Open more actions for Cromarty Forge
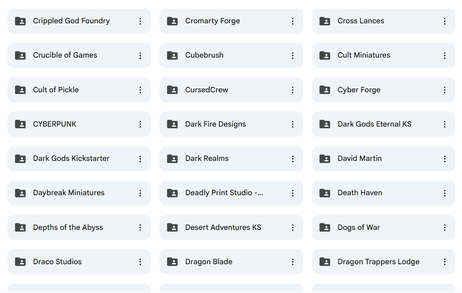This screenshot has height=293, width=462. click(x=293, y=21)
